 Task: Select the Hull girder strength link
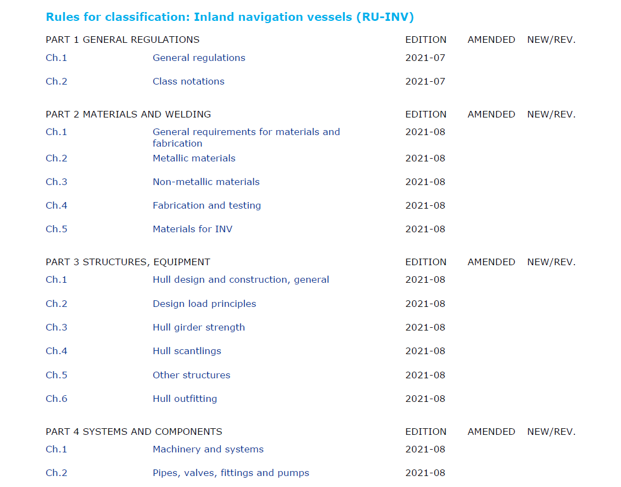click(199, 327)
